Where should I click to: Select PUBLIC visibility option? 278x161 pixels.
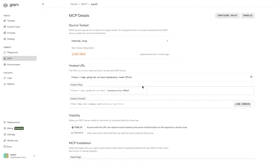tap(77, 127)
